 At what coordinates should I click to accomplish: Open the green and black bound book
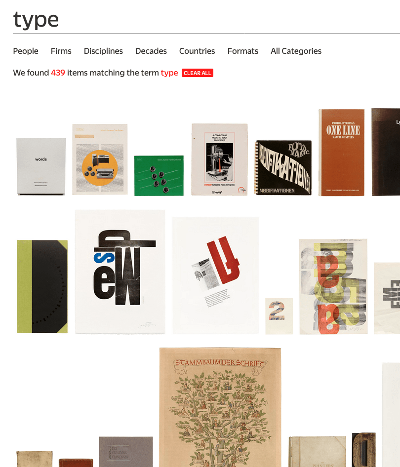pos(42,286)
